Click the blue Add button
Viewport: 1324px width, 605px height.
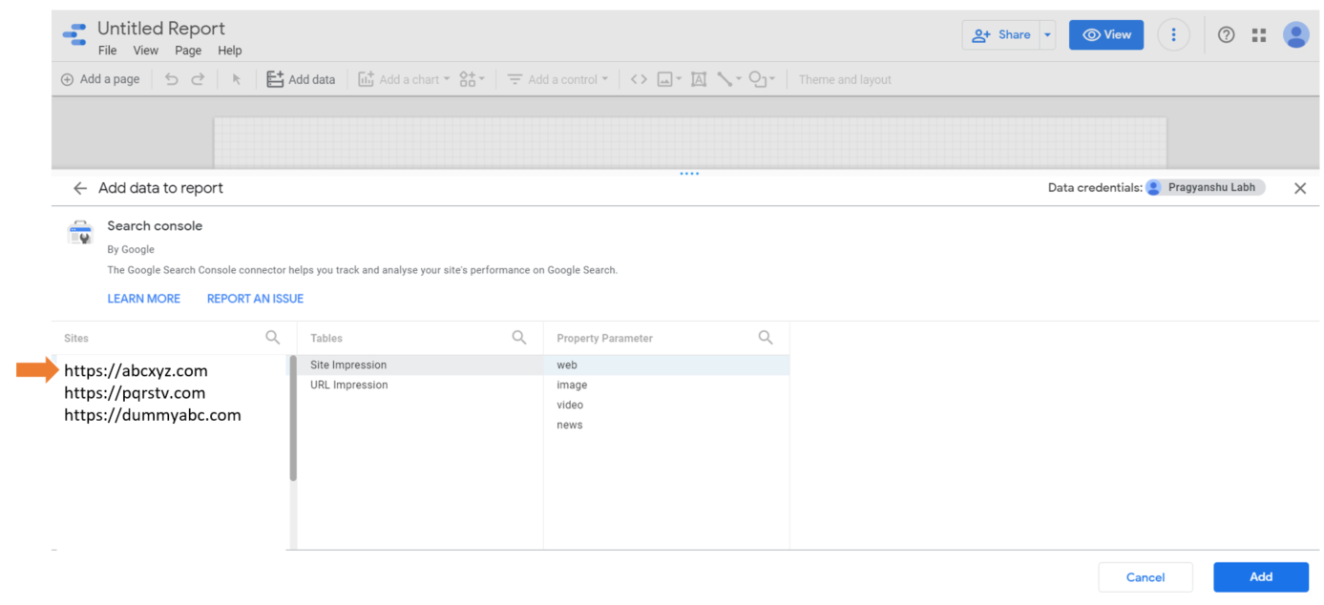point(1261,577)
